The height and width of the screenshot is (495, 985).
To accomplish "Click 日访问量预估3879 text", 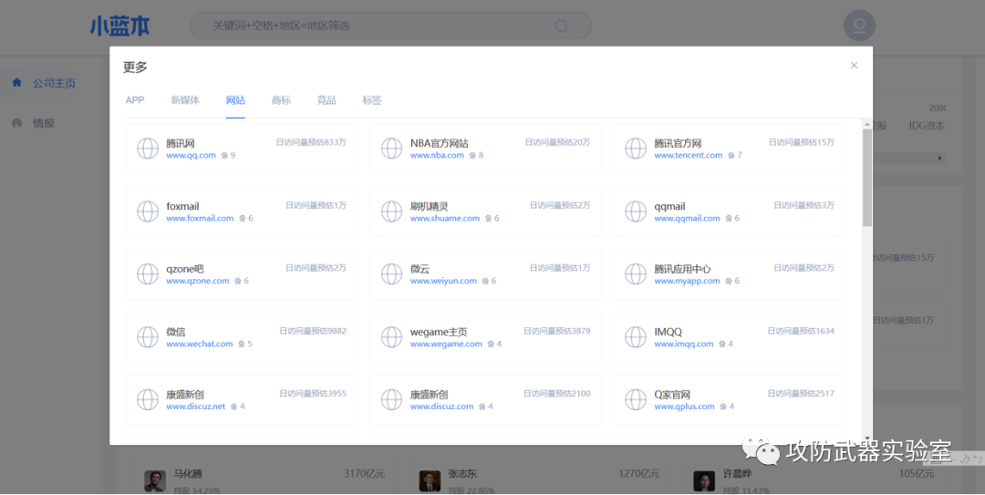I will [x=556, y=331].
